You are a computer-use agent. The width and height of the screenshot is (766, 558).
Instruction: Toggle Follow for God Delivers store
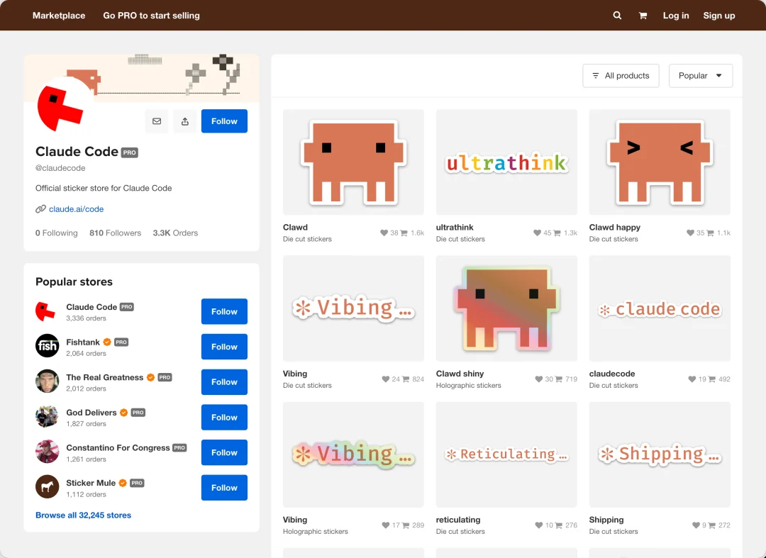pos(224,417)
